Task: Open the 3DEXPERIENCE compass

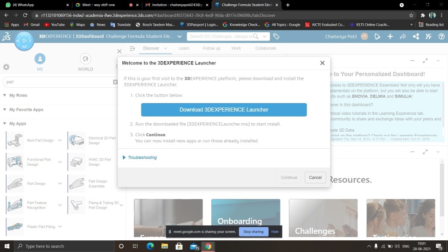Action: tap(24, 41)
